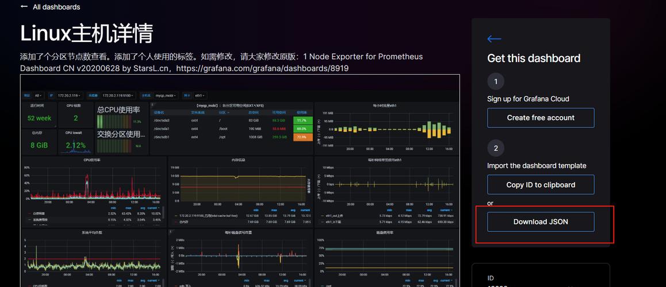Click the 总CPU使用率 gauge bar

pyautogui.click(x=114, y=122)
